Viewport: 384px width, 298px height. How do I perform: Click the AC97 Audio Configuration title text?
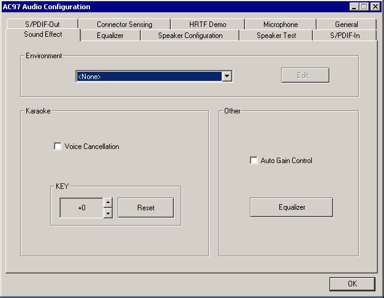(47, 7)
